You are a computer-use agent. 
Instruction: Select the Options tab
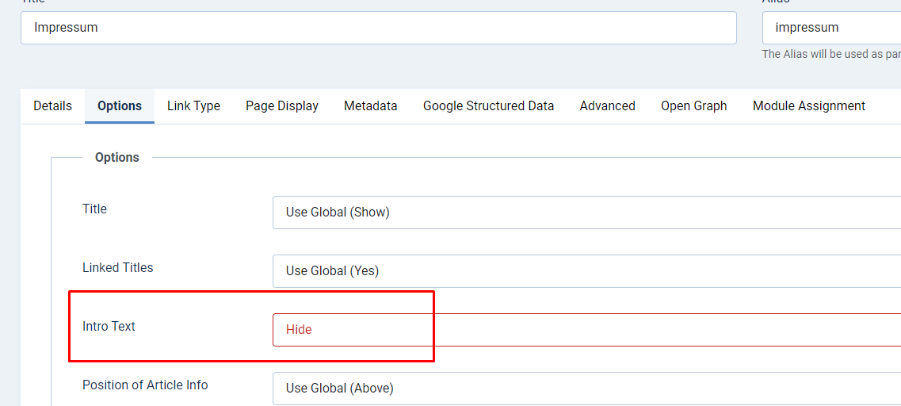[120, 106]
